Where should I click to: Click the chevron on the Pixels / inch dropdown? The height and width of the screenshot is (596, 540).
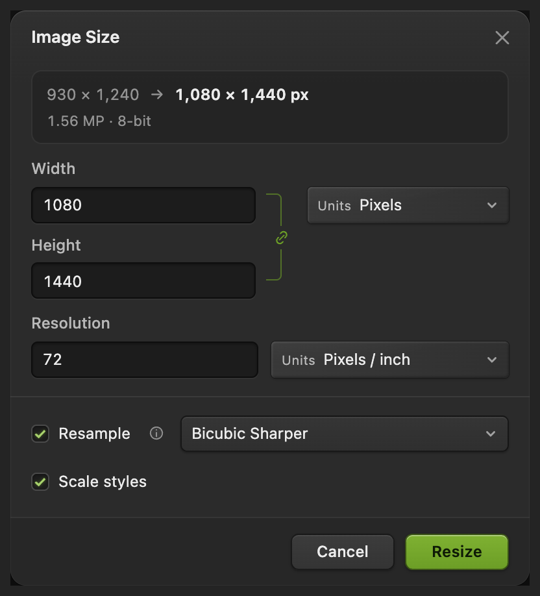coord(492,360)
